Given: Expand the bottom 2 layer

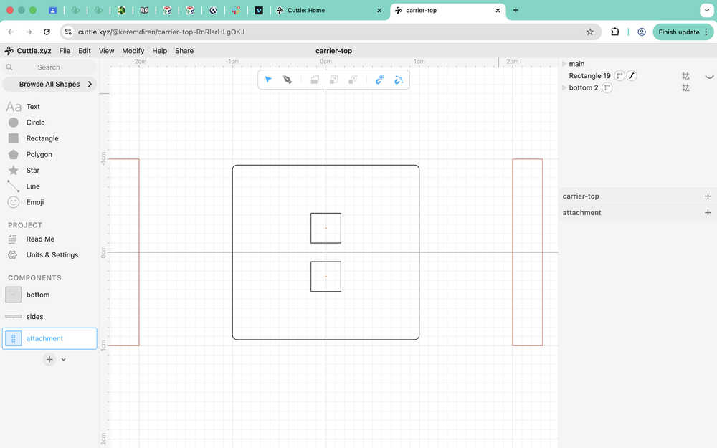Looking at the screenshot, I should coord(564,87).
